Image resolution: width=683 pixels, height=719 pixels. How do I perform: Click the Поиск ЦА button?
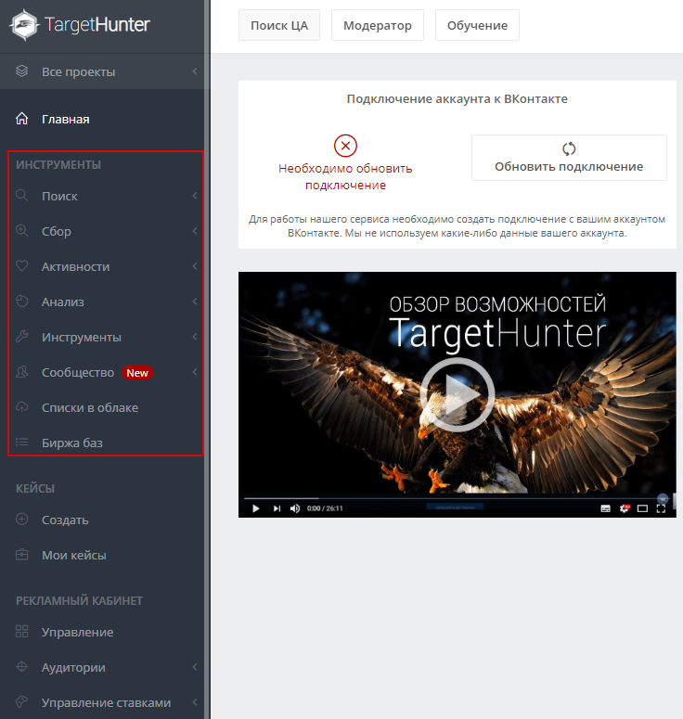[x=279, y=25]
